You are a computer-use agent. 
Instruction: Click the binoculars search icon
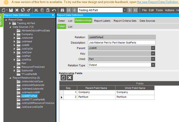tap(62, 10)
